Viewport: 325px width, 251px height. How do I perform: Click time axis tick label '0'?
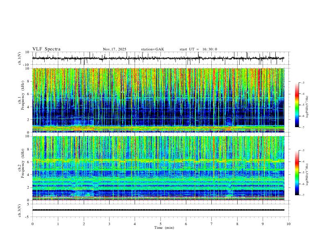[32, 224]
